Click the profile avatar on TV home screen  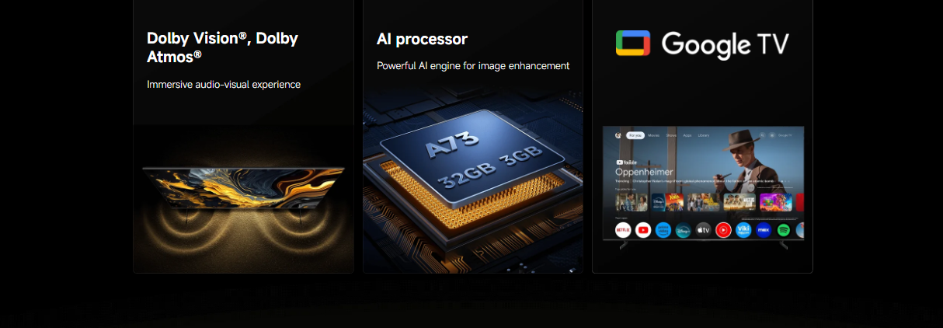pos(618,135)
